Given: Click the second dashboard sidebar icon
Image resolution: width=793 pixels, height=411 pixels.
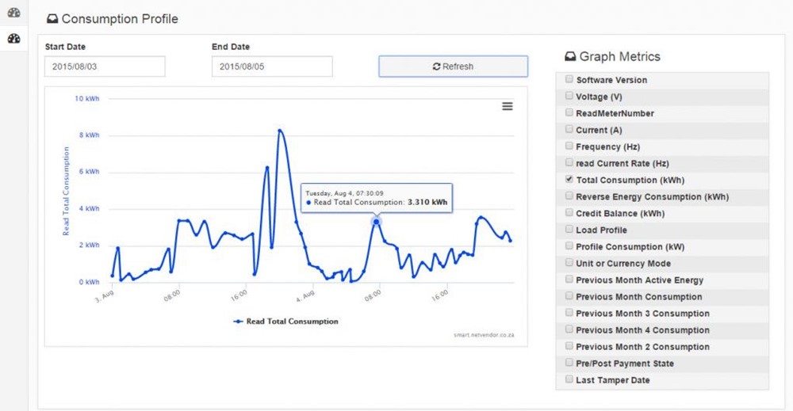Looking at the screenshot, I should (x=13, y=39).
